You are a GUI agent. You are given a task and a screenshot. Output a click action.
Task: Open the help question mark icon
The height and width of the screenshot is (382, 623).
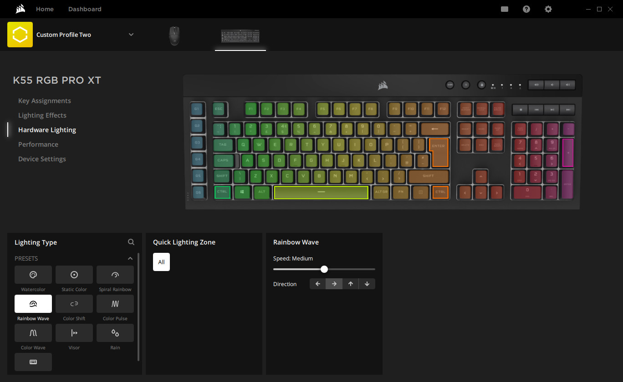526,9
